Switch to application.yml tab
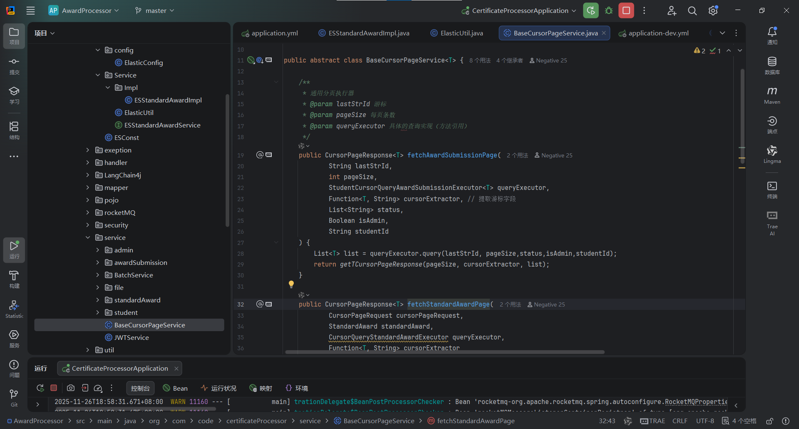 click(x=270, y=33)
